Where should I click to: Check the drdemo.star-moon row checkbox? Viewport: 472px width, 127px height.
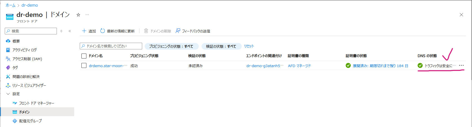tap(84, 65)
